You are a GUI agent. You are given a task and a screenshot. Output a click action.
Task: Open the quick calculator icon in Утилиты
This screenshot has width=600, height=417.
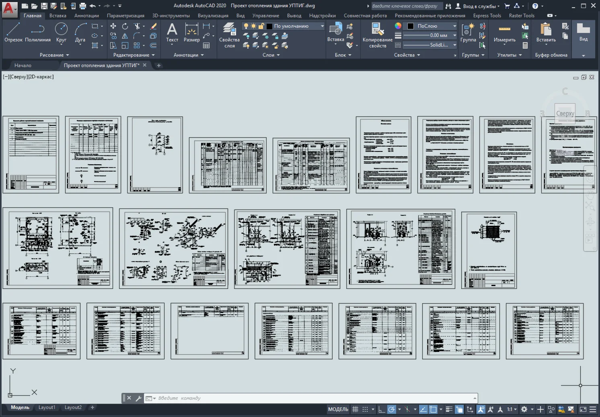pyautogui.click(x=525, y=45)
